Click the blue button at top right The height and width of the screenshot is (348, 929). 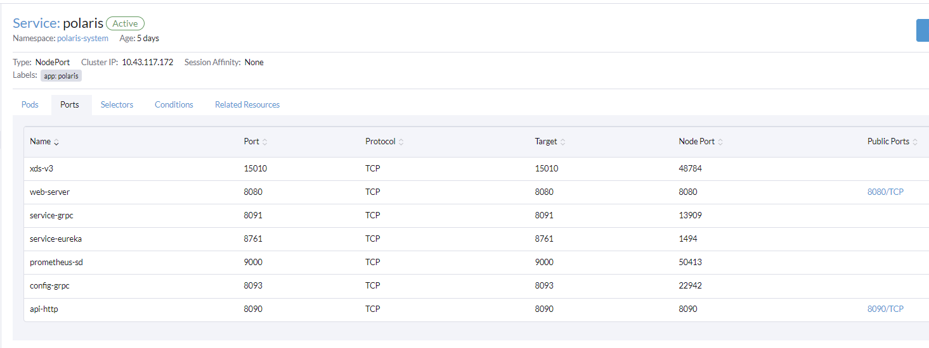(x=923, y=30)
